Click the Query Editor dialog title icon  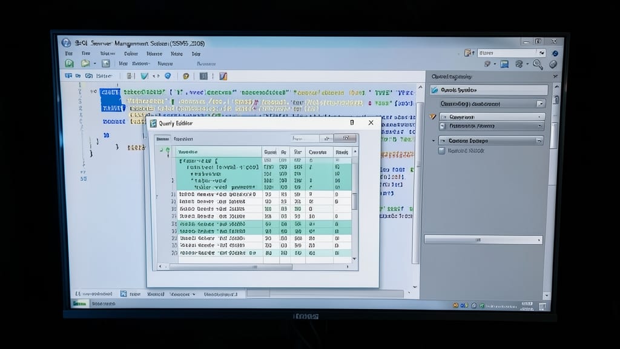[x=153, y=124]
